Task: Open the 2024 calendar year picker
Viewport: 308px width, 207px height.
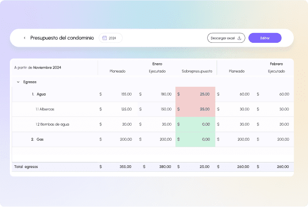Action: (111, 38)
